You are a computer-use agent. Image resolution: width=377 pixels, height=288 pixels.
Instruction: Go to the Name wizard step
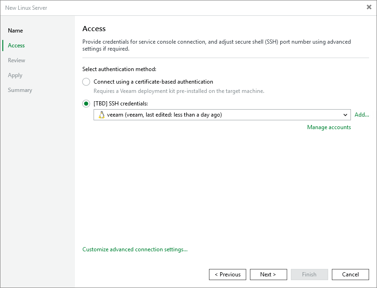click(x=15, y=31)
